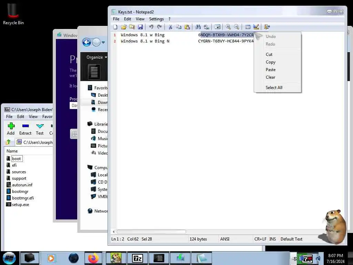The image size is (353, 265).
Task: Click the INS indicator in status bar
Action: coord(273,239)
